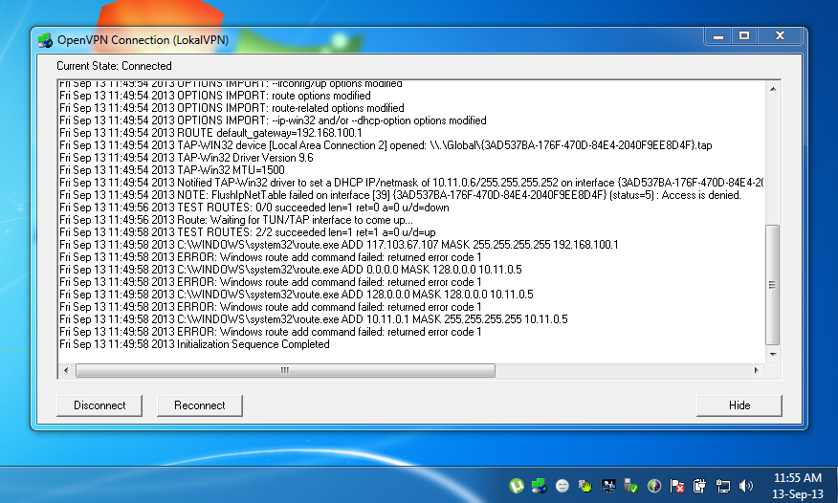
Task: Select the 'TAP-Win32 Driver Version 9.6' line
Action: 187,158
